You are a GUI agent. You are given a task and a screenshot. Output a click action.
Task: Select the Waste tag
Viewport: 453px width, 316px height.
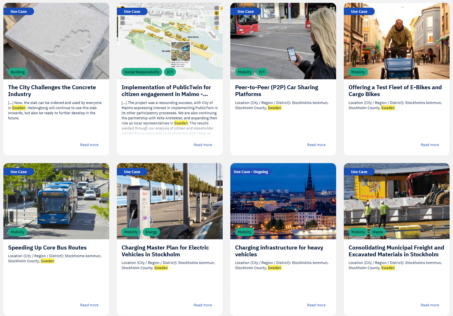pyautogui.click(x=378, y=232)
